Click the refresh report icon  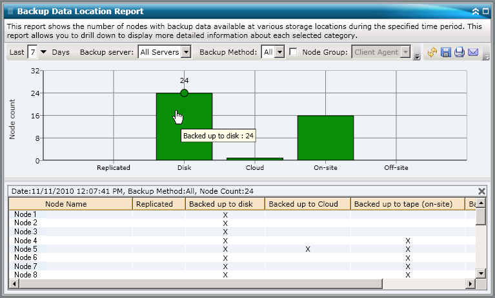432,52
